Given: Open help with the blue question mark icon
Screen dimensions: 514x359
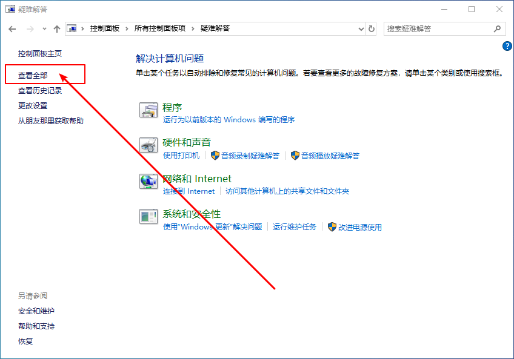Looking at the screenshot, I should click(x=507, y=46).
